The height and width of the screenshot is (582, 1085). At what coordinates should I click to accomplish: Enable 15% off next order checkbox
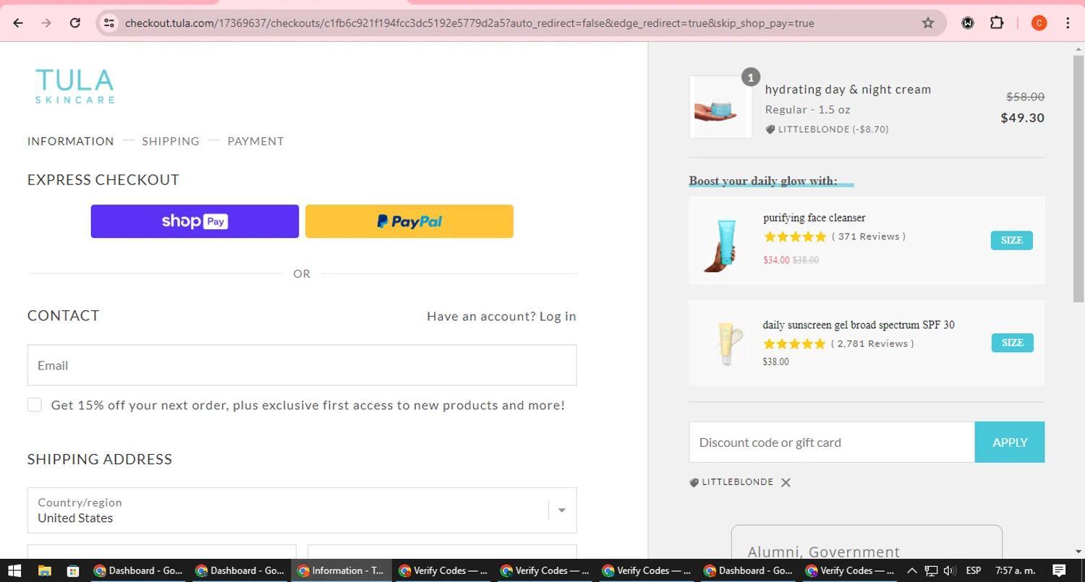[35, 405]
